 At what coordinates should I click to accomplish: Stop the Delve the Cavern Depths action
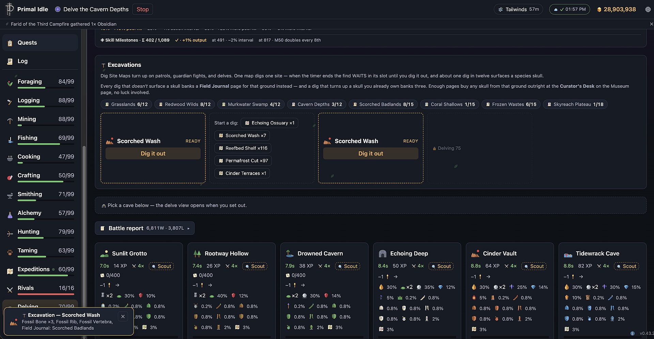pos(143,9)
